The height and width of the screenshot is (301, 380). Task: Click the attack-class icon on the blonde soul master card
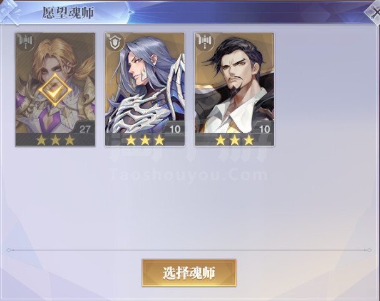pyautogui.click(x=26, y=42)
